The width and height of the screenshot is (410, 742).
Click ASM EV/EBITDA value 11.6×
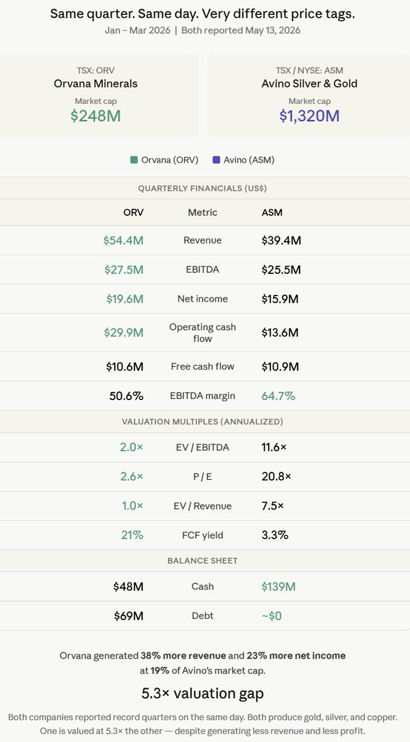point(274,447)
